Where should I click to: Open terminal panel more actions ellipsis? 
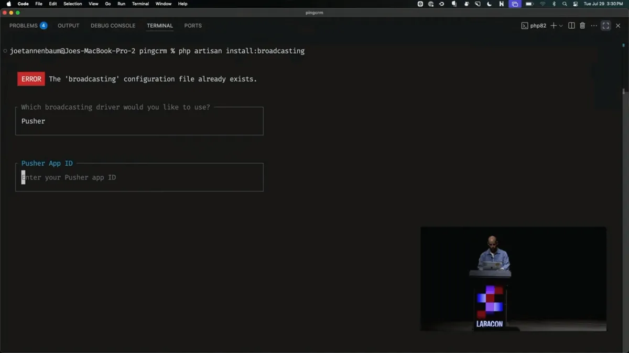594,26
